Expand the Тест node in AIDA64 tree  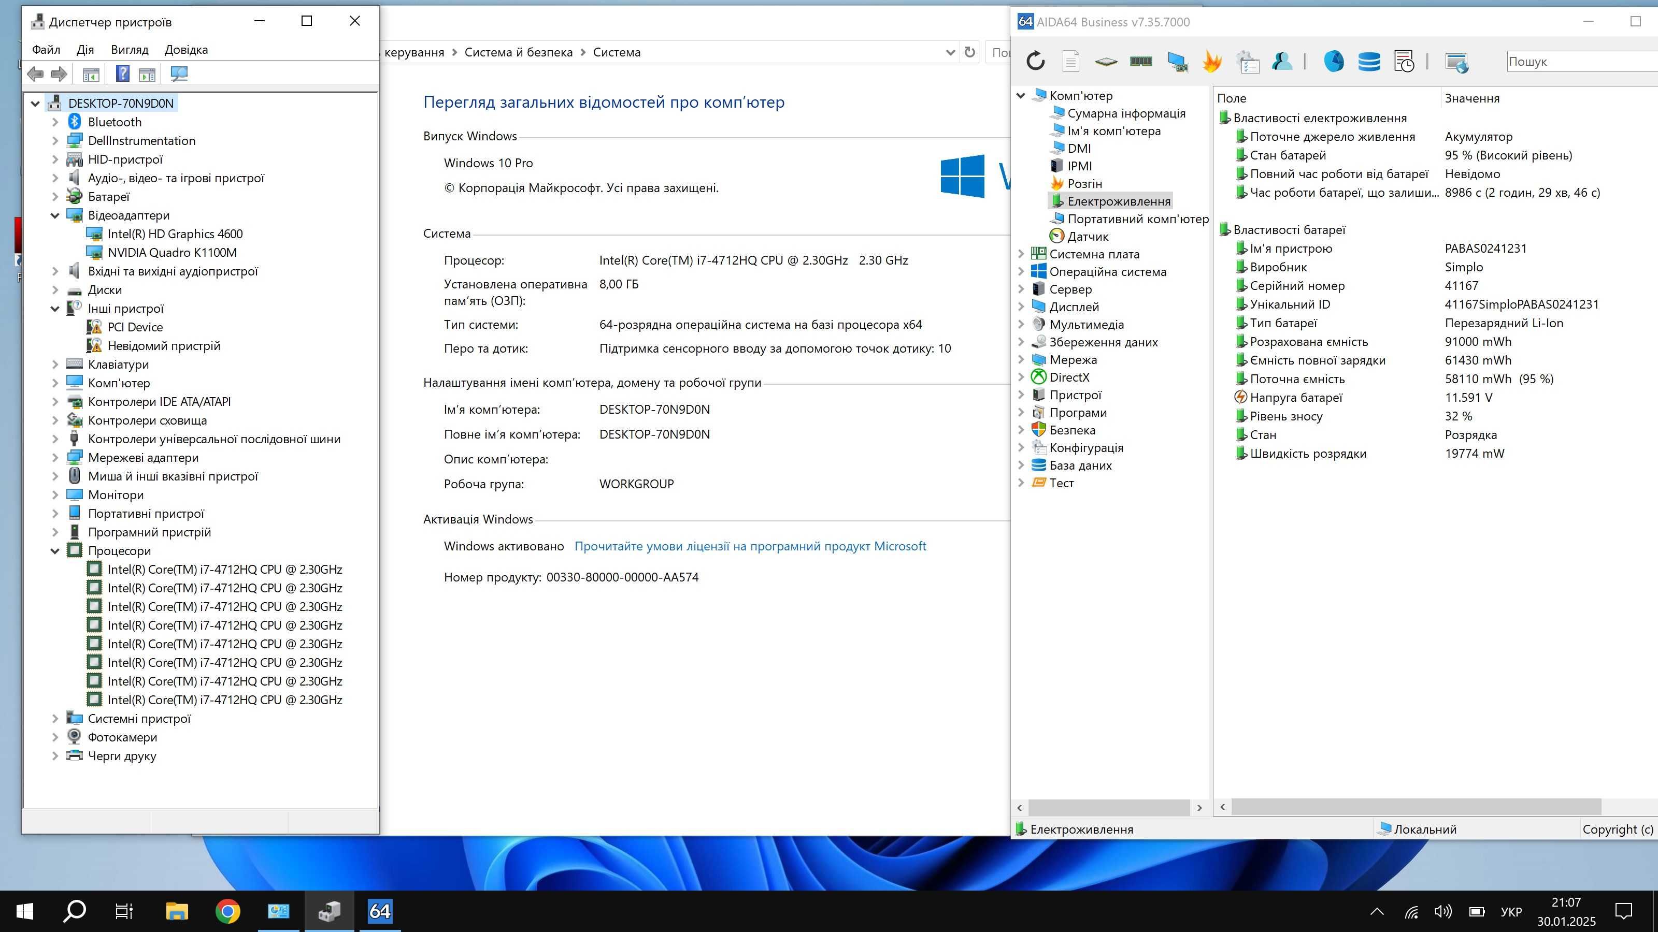click(x=1021, y=483)
